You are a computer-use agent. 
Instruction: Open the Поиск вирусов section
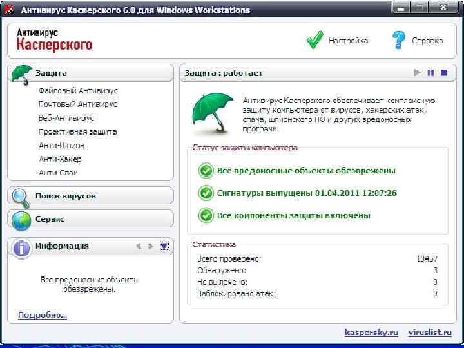90,196
